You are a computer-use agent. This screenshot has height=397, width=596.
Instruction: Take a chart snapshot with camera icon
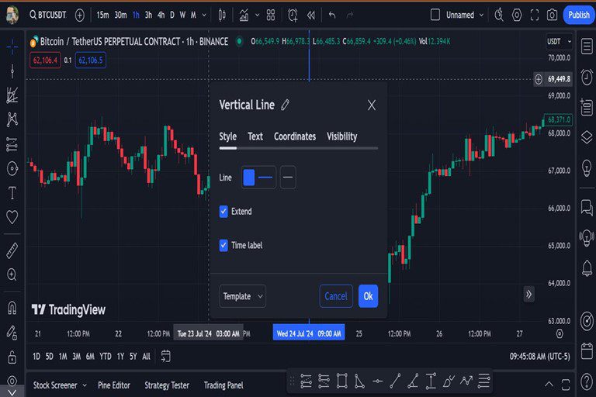(552, 16)
